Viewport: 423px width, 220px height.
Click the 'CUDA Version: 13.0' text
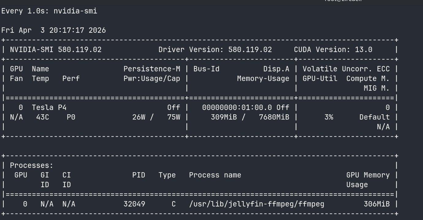point(333,50)
